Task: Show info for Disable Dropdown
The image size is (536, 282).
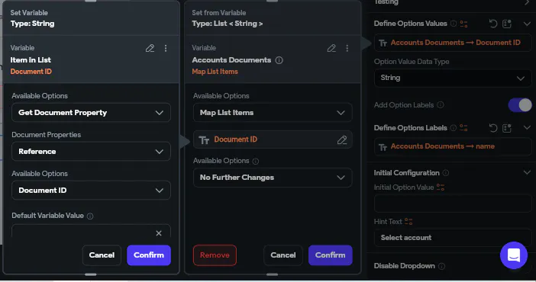Action: click(441, 266)
